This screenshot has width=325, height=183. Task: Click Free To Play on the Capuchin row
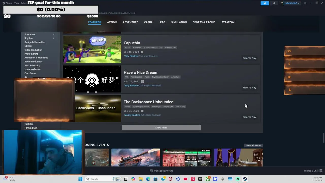click(x=249, y=58)
